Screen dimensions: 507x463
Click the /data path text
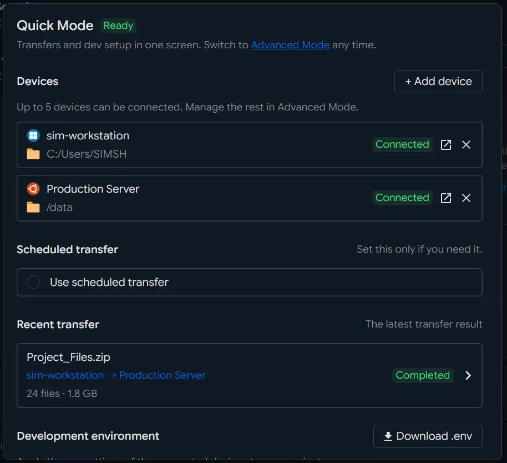tap(59, 208)
